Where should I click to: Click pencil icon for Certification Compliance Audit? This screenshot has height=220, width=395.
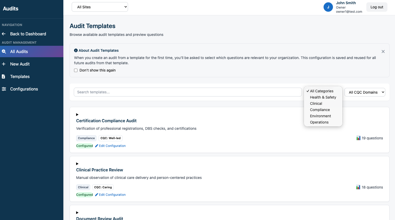click(x=96, y=146)
